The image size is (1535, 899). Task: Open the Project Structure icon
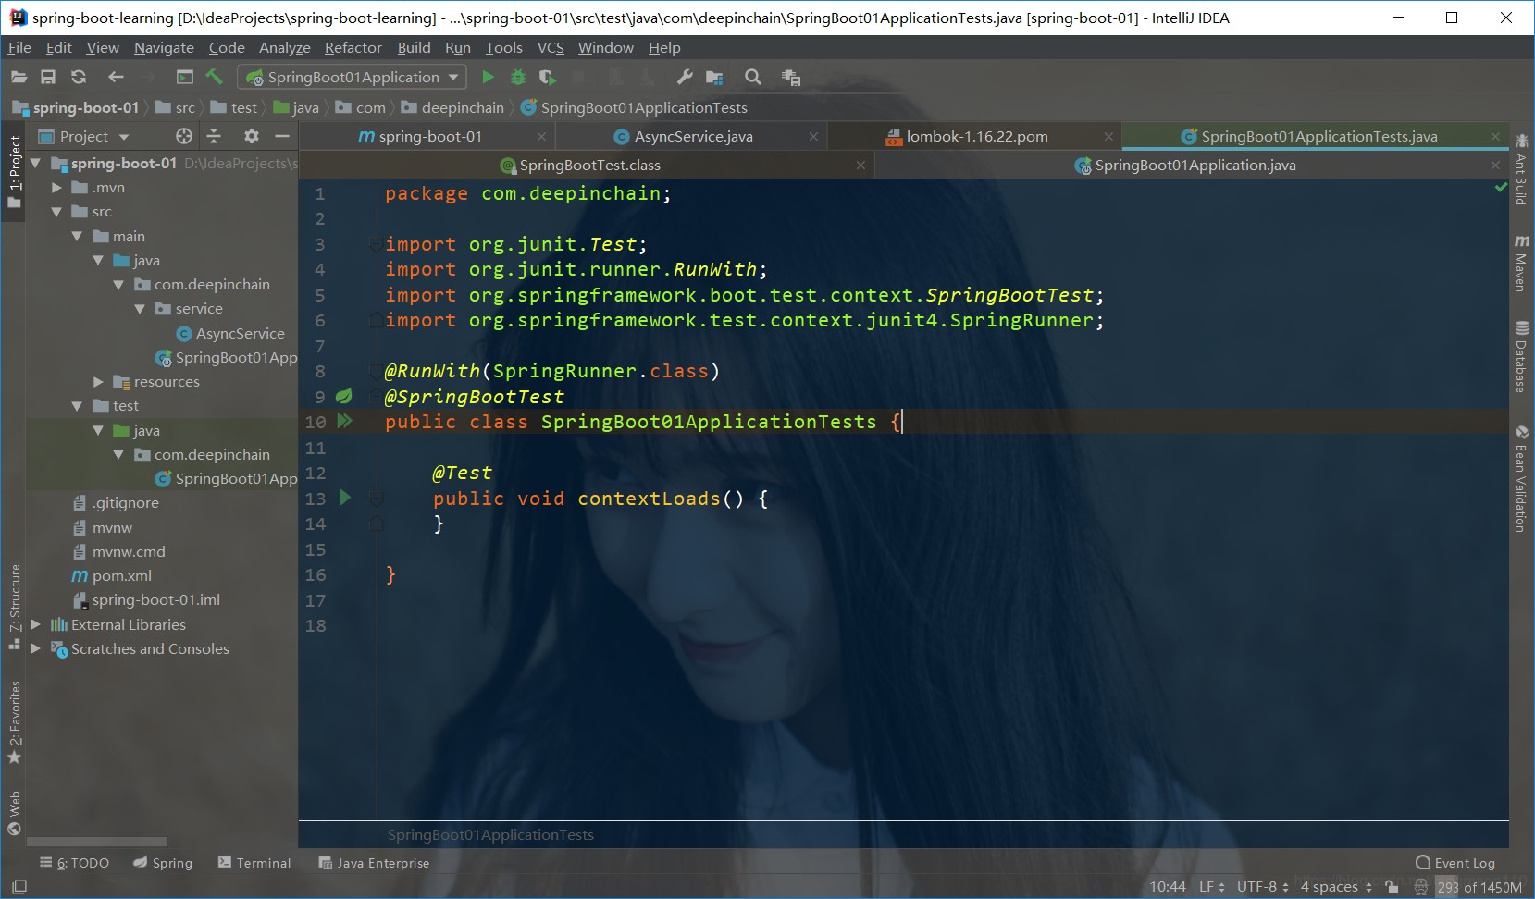point(714,78)
